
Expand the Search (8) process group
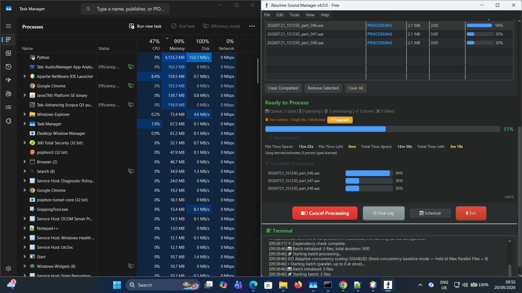point(24,171)
